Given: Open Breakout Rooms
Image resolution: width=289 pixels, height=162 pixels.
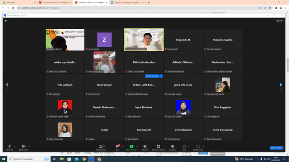Looking at the screenshot, I should (x=158, y=148).
